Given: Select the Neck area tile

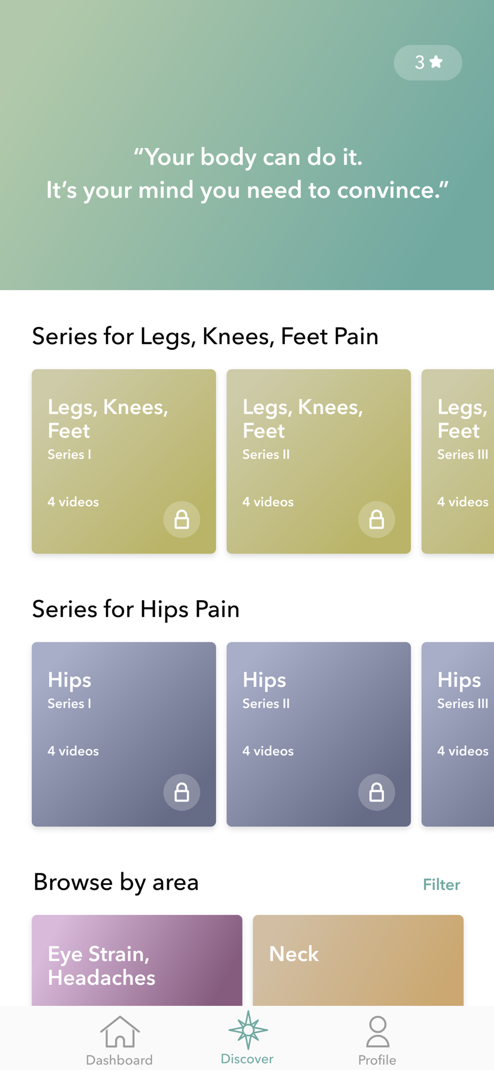Looking at the screenshot, I should click(358, 960).
